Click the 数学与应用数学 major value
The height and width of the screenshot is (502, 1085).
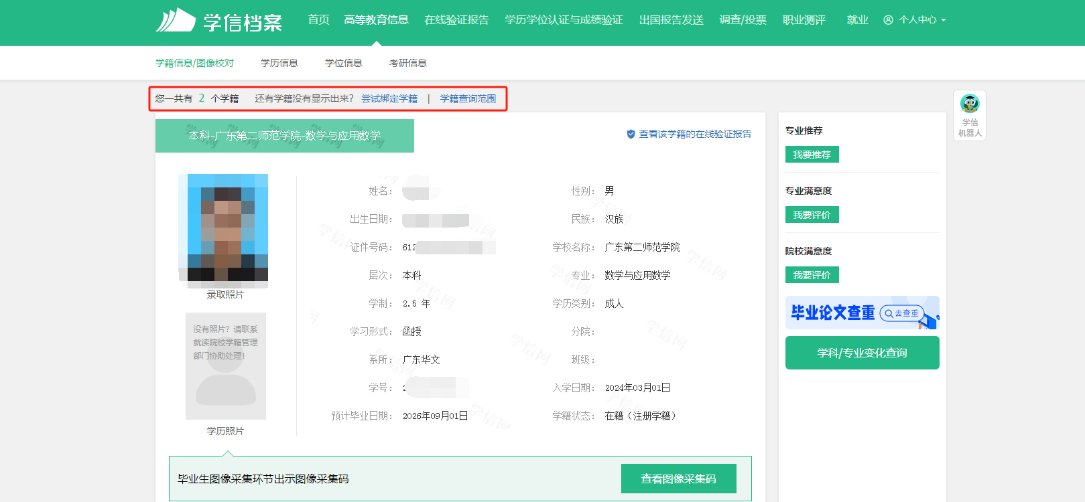click(637, 275)
